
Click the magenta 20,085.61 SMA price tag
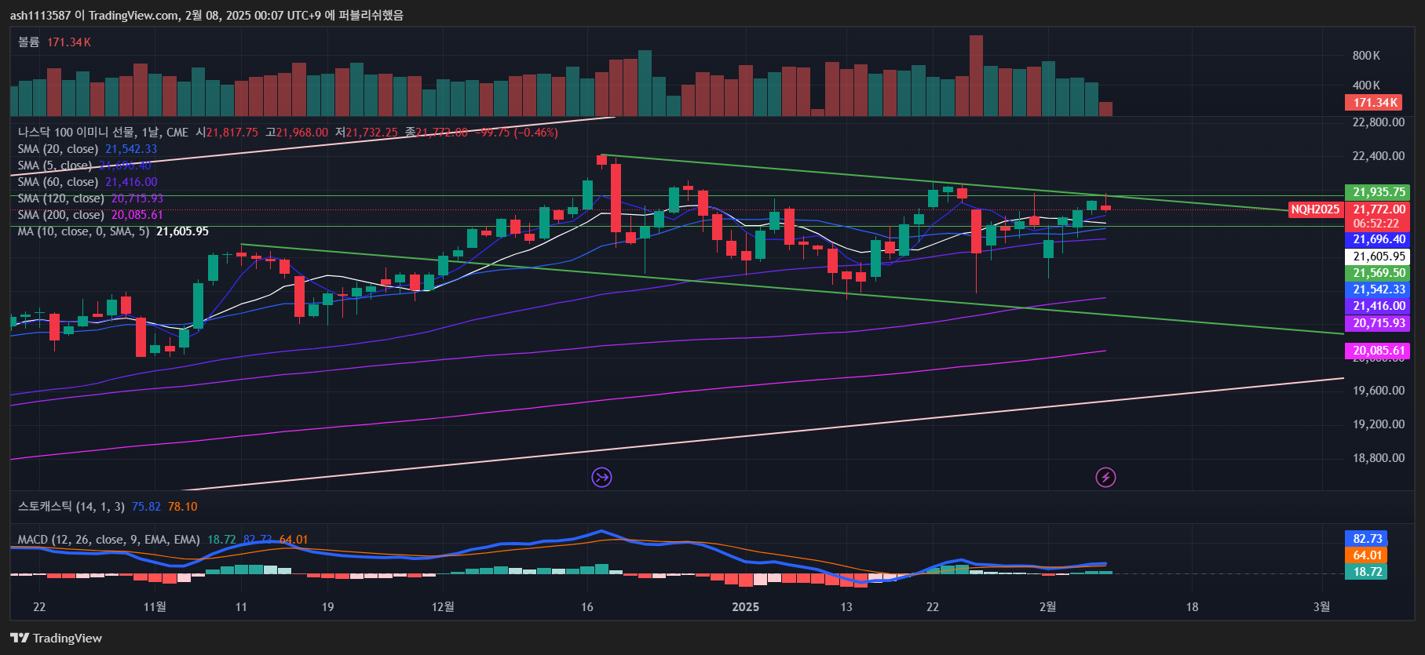click(1378, 351)
